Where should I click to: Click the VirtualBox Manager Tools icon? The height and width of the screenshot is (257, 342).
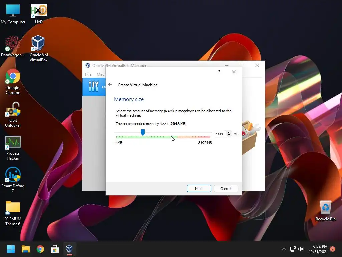(94, 87)
